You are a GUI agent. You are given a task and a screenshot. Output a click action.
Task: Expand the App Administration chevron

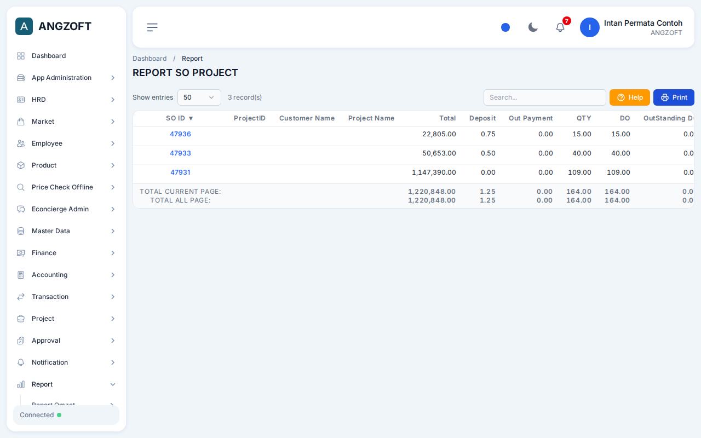point(113,78)
